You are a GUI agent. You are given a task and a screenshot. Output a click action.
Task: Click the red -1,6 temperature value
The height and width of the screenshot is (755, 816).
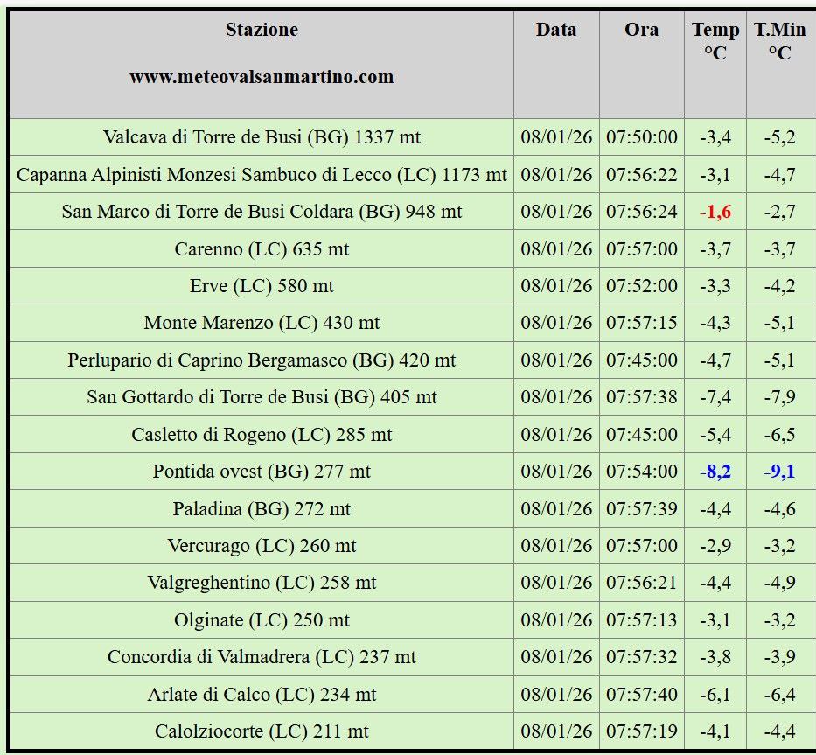point(715,213)
